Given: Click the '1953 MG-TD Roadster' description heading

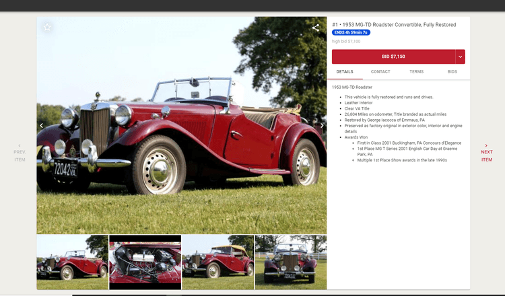Looking at the screenshot, I should [352, 87].
